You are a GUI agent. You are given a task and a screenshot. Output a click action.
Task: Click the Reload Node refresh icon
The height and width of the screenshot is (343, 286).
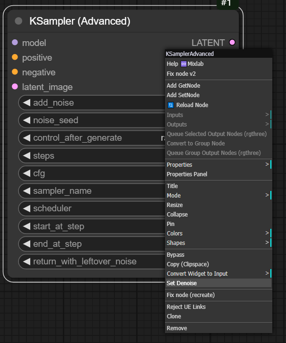pyautogui.click(x=171, y=105)
